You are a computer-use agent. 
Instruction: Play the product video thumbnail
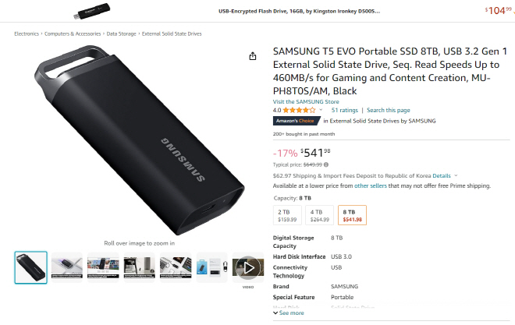point(247,267)
